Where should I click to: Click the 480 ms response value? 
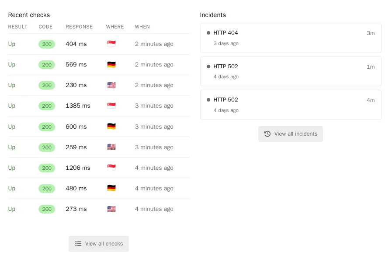76,189
